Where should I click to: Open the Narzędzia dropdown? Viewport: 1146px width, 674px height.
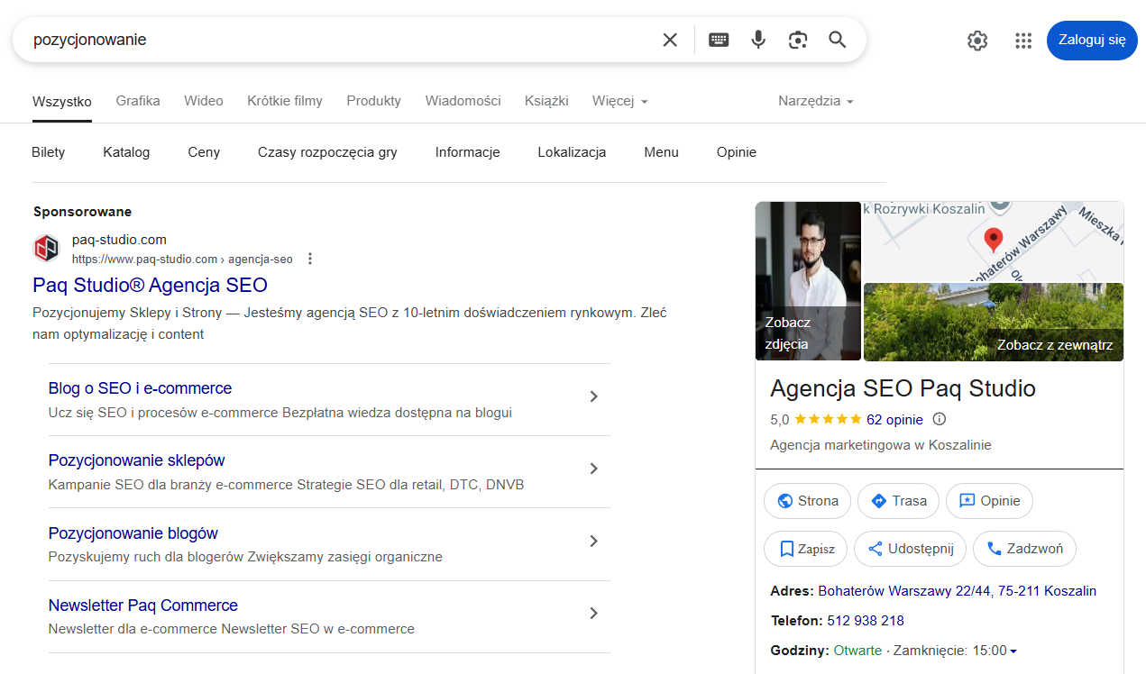click(x=816, y=101)
